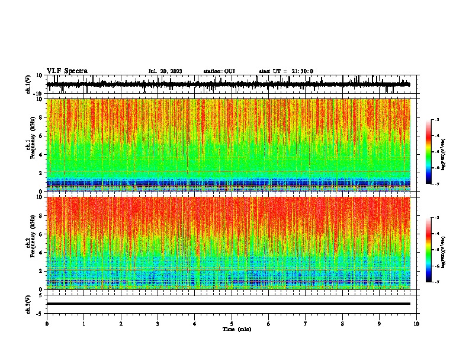The height and width of the screenshot is (363, 469).
Task: Click ch.2 frequency axis tick "4"
Action: click(x=40, y=253)
